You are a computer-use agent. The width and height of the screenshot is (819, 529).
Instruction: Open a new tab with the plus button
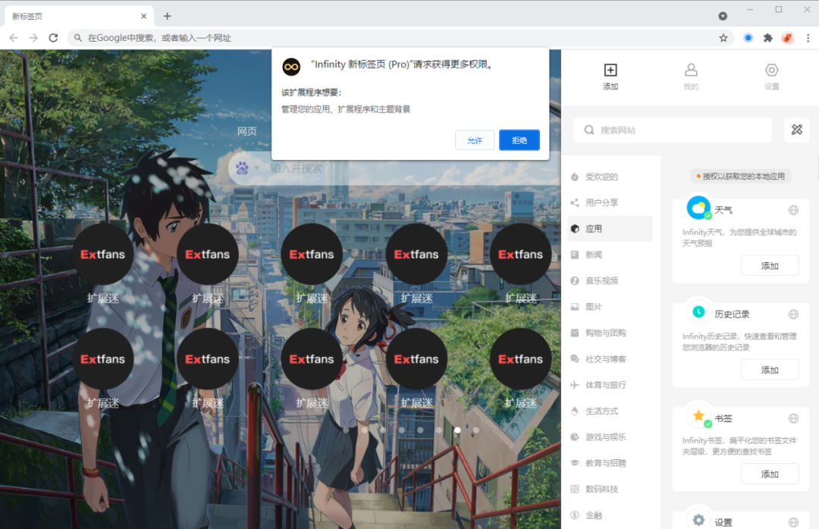click(x=167, y=16)
